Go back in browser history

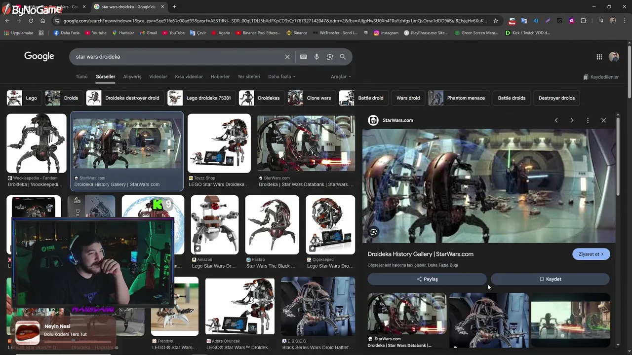pos(7,21)
